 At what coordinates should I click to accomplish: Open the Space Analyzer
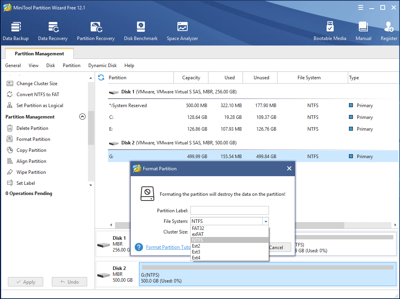coord(182,31)
